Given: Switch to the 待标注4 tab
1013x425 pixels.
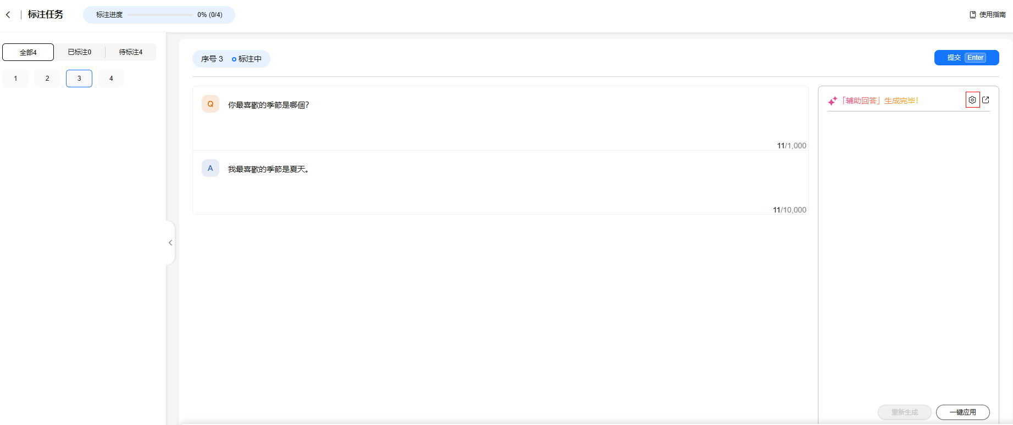Looking at the screenshot, I should tap(131, 52).
